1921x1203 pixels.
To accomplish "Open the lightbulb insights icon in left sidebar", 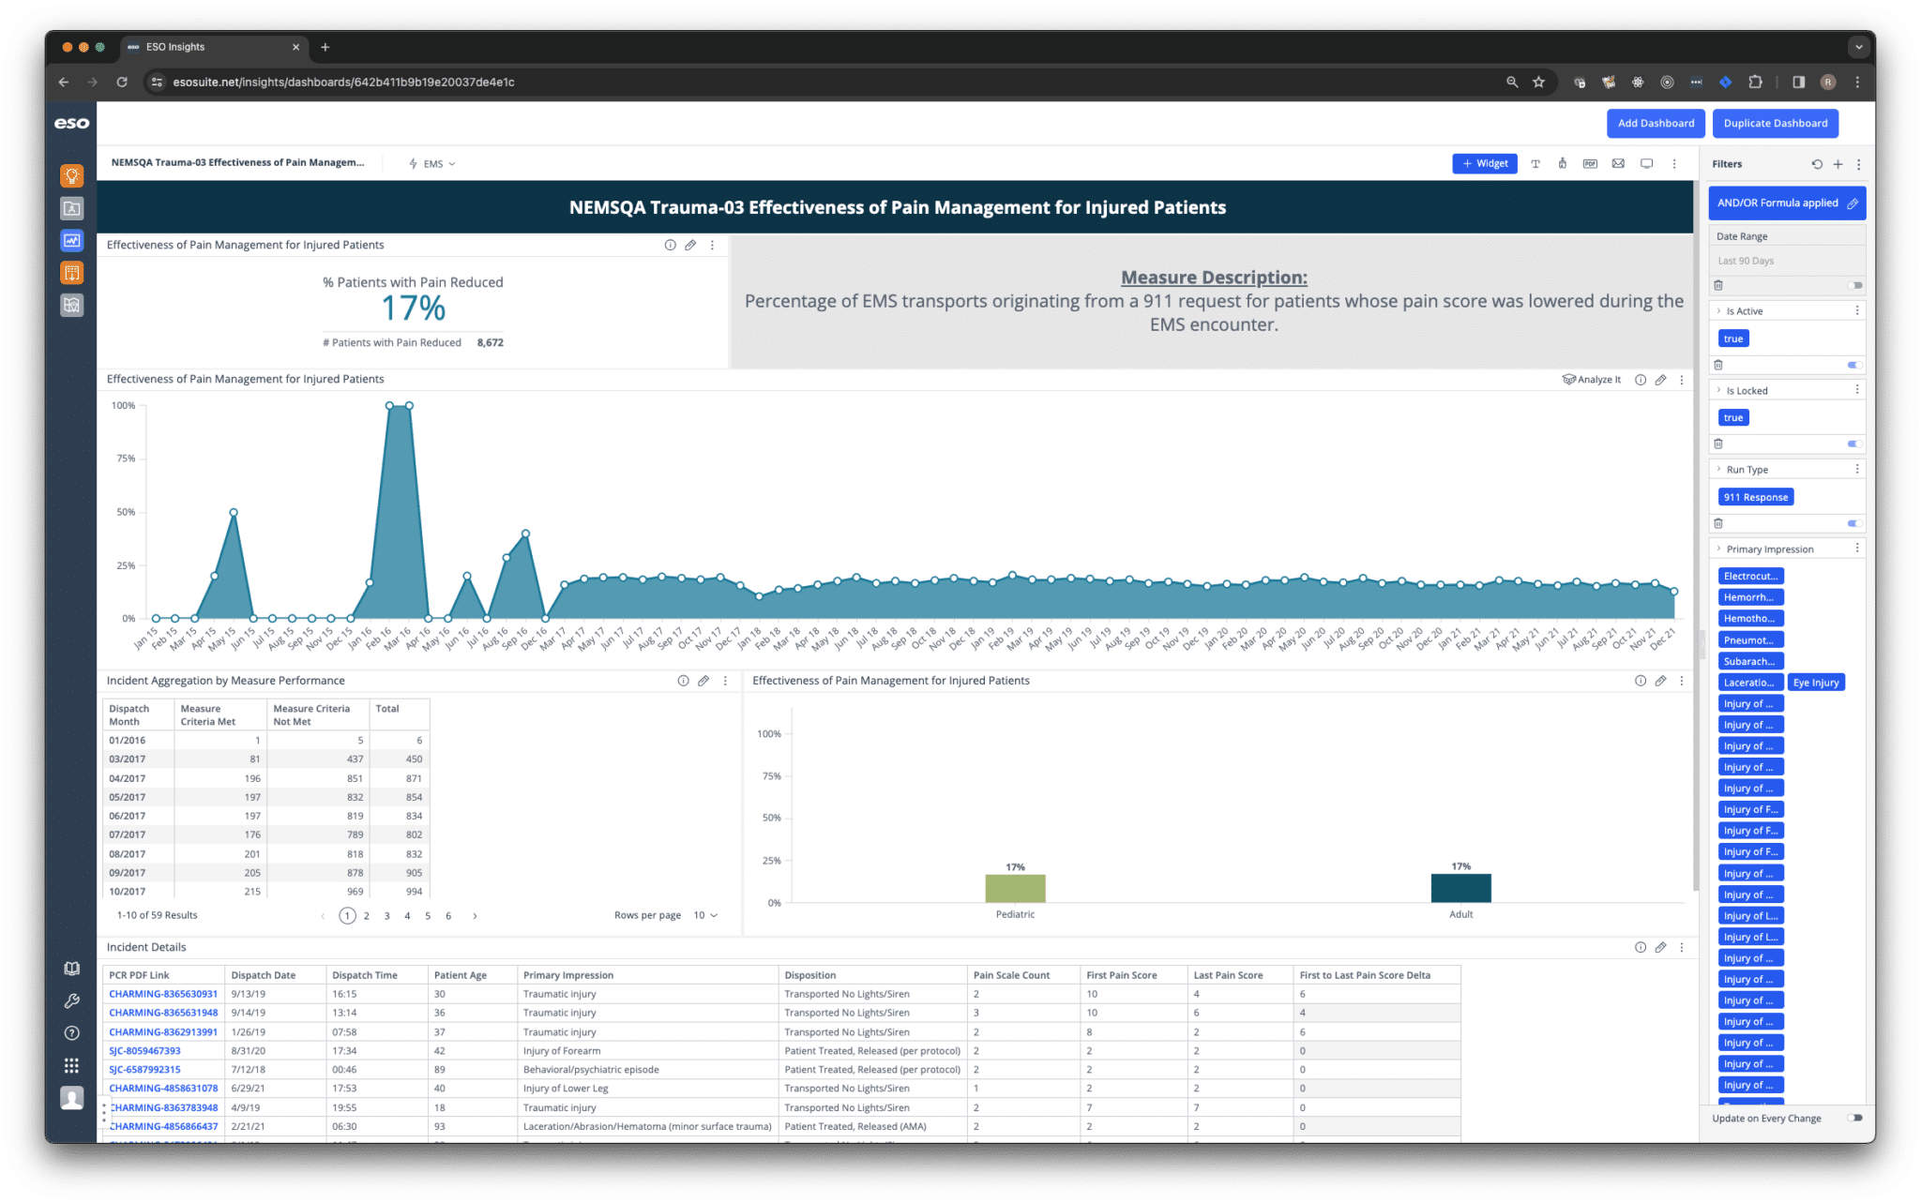I will (x=72, y=175).
